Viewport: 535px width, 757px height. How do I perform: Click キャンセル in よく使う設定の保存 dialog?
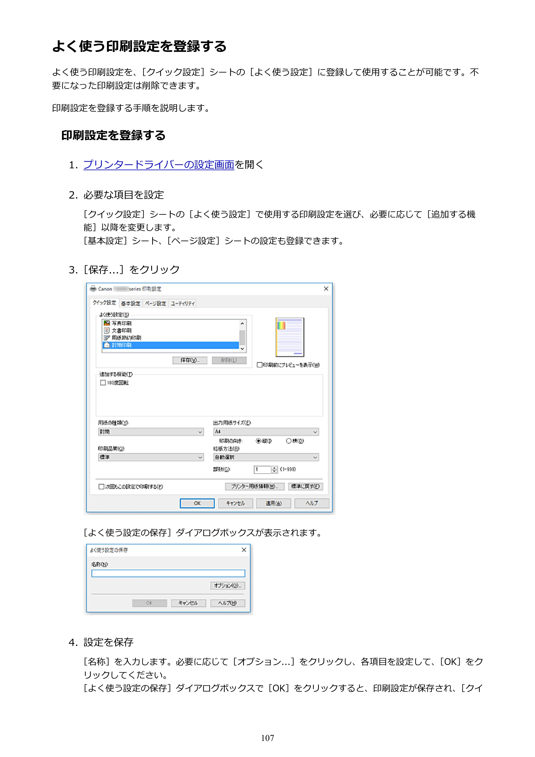click(189, 603)
